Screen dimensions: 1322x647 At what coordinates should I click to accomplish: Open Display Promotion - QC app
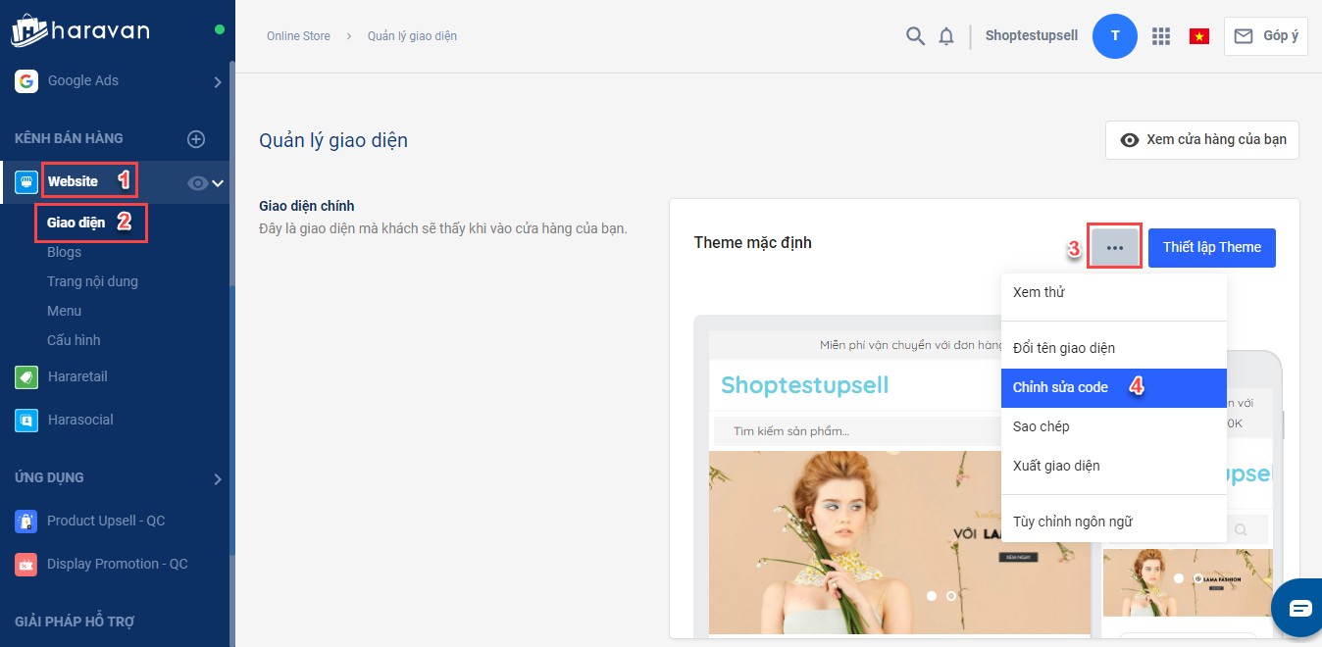click(x=117, y=564)
